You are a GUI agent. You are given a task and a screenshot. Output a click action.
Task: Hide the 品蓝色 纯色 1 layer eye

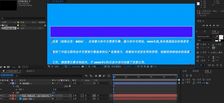pyautogui.click(x=1, y=99)
